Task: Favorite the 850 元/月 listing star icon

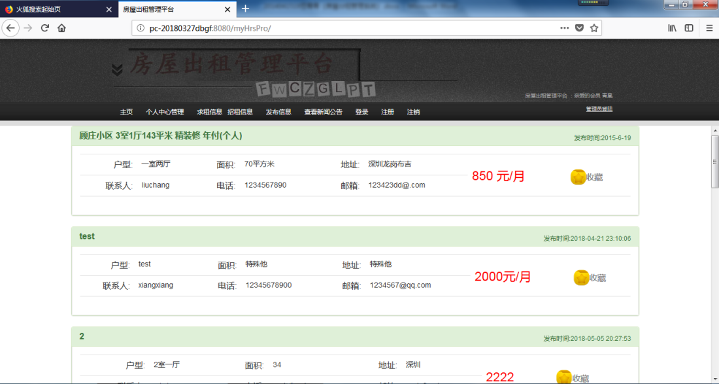Action: tap(578, 177)
